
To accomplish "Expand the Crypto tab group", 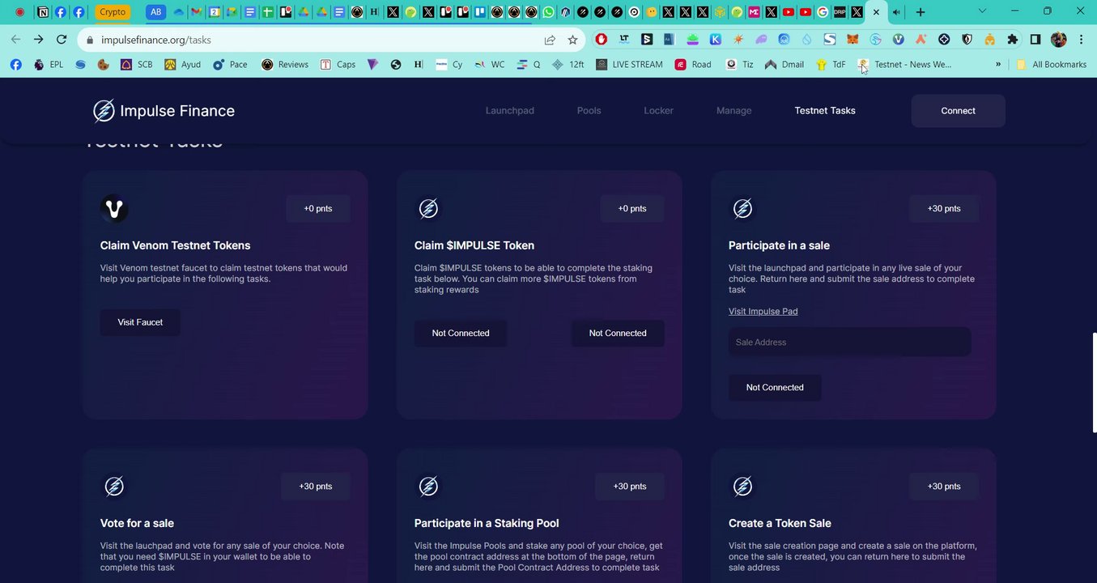I will point(113,12).
